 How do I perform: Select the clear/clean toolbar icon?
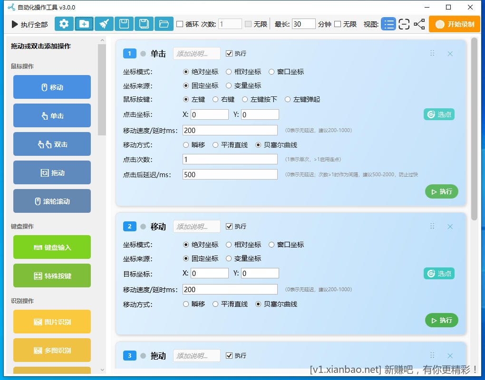point(104,24)
